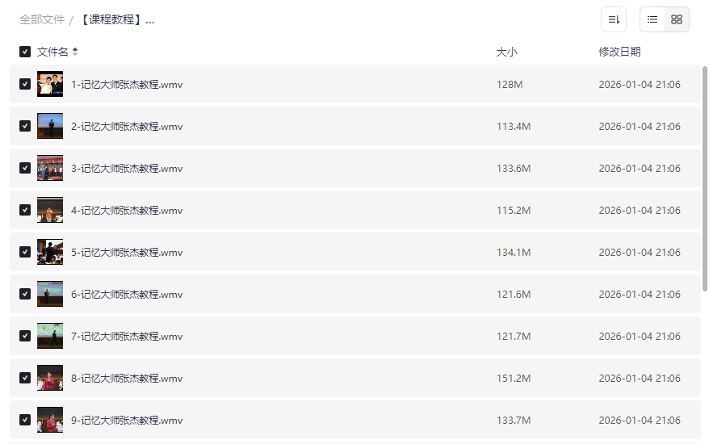Click the 文件名 column header
Screen dimensions: 709x444
tap(52, 52)
